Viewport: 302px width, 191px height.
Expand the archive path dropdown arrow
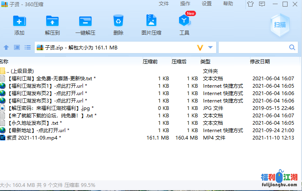(x=210, y=48)
